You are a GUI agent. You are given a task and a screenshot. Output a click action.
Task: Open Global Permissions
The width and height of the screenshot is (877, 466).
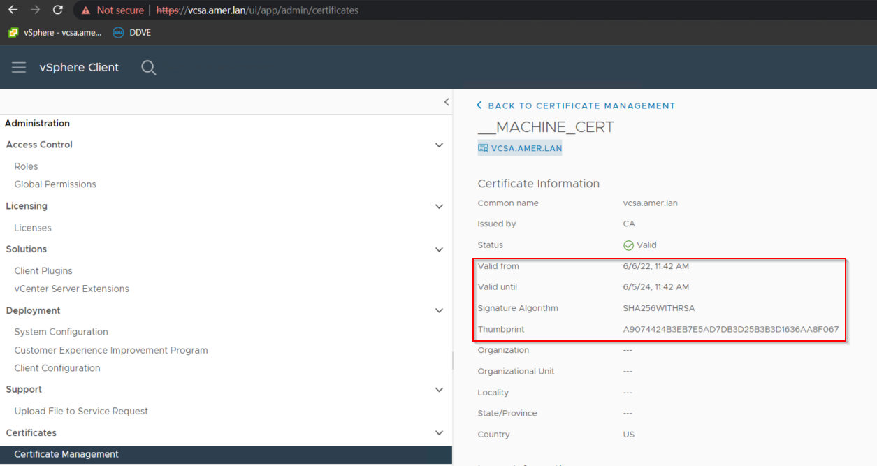(55, 184)
